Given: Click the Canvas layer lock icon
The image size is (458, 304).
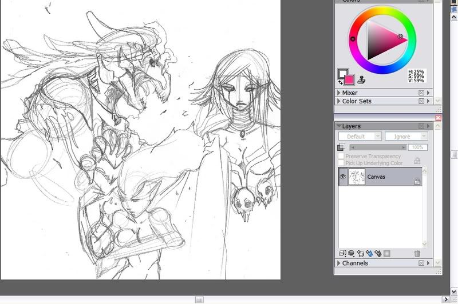Looking at the screenshot, I should (x=417, y=182).
